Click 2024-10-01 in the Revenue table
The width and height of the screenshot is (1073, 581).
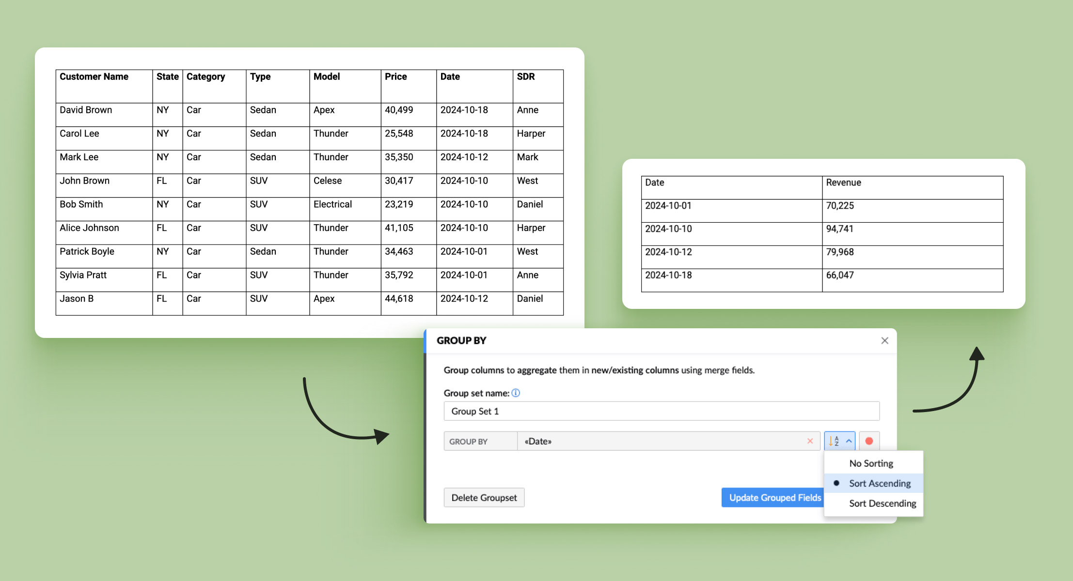(732, 211)
